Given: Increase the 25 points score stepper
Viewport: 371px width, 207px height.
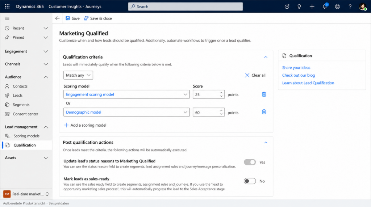Looking at the screenshot, I should click(221, 93).
